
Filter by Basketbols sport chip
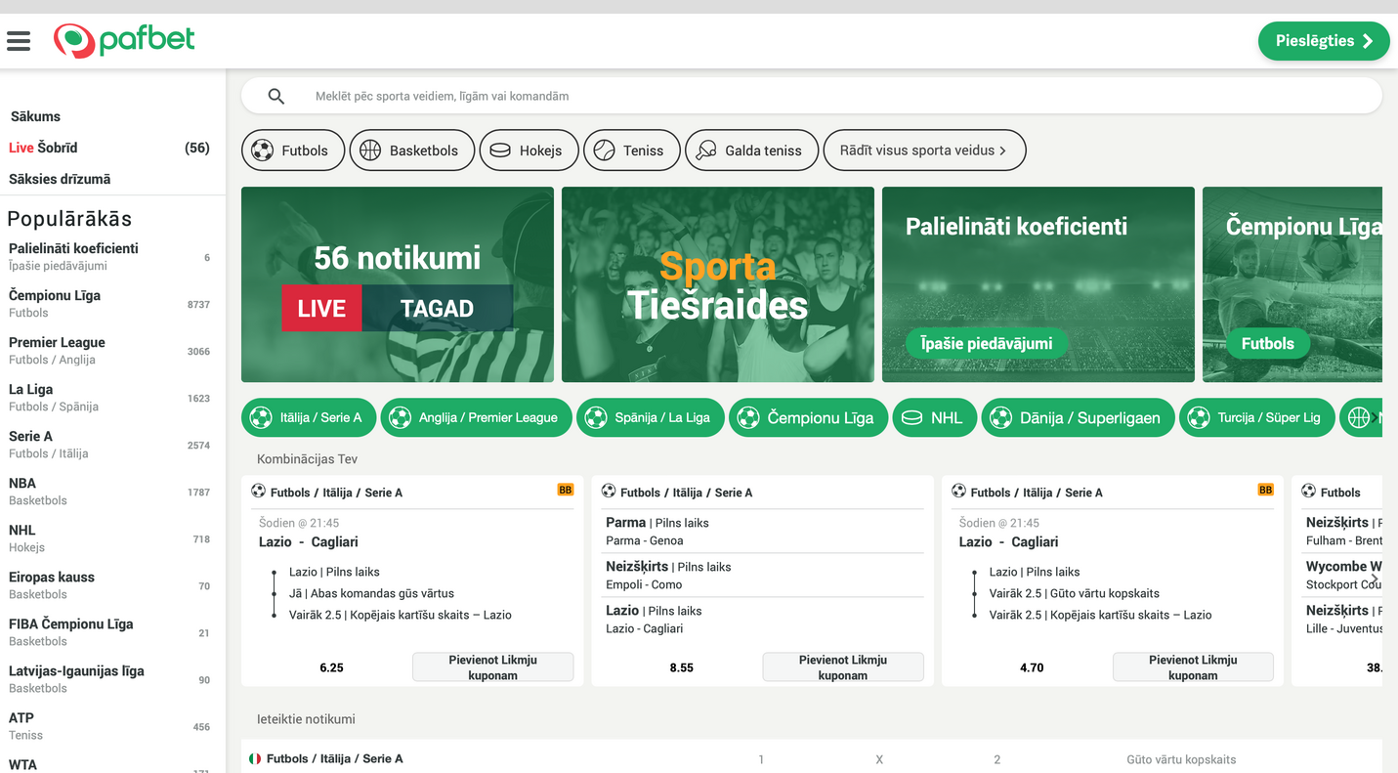click(x=412, y=150)
